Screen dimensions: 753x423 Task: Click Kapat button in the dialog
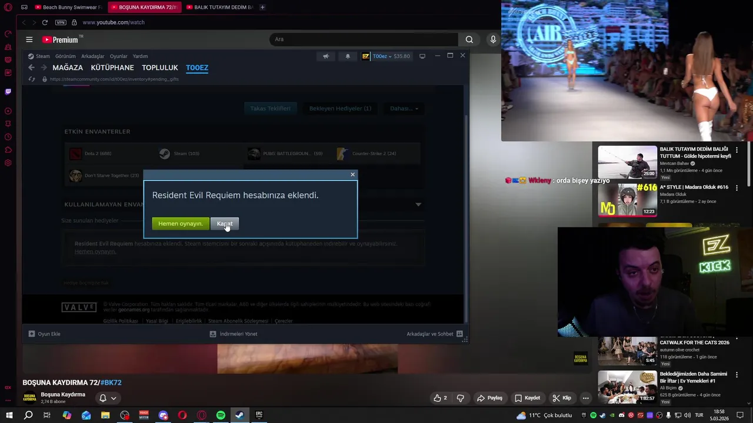[x=225, y=224]
